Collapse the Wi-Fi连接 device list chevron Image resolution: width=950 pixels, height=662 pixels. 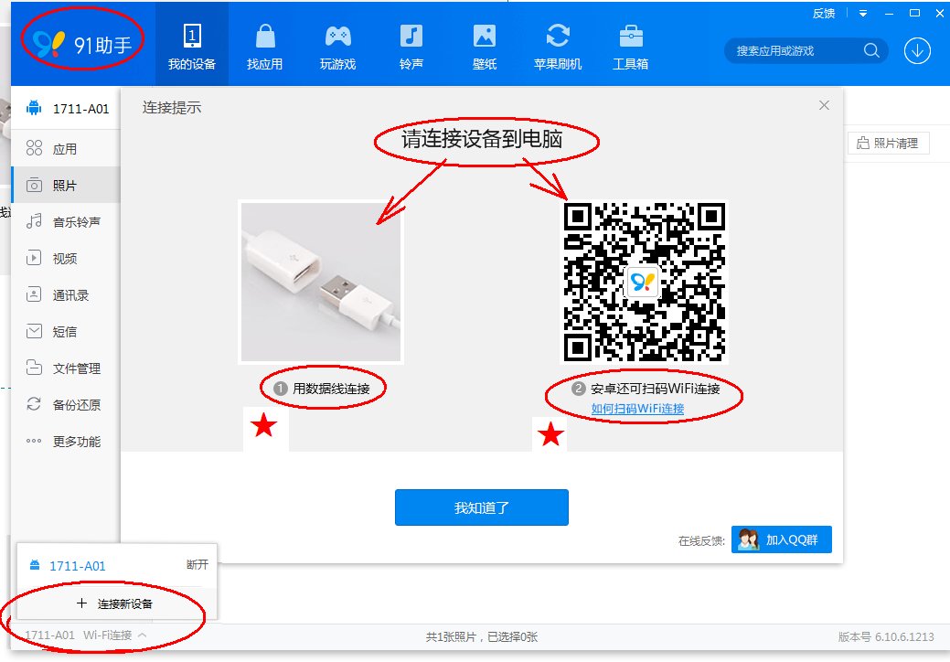[x=141, y=633]
